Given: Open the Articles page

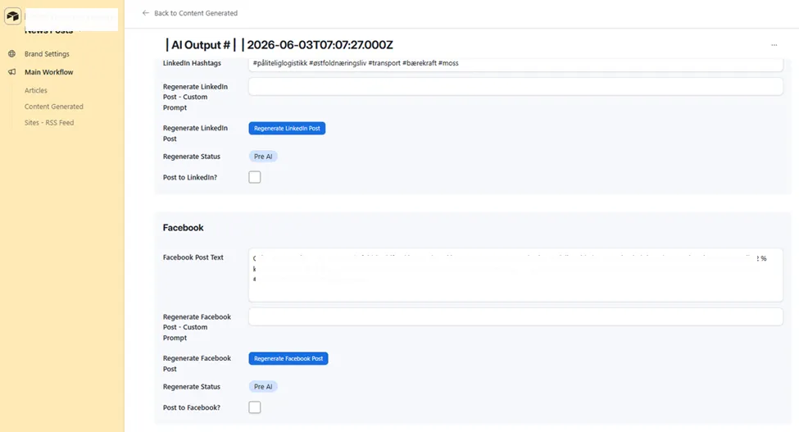Looking at the screenshot, I should pyautogui.click(x=36, y=90).
